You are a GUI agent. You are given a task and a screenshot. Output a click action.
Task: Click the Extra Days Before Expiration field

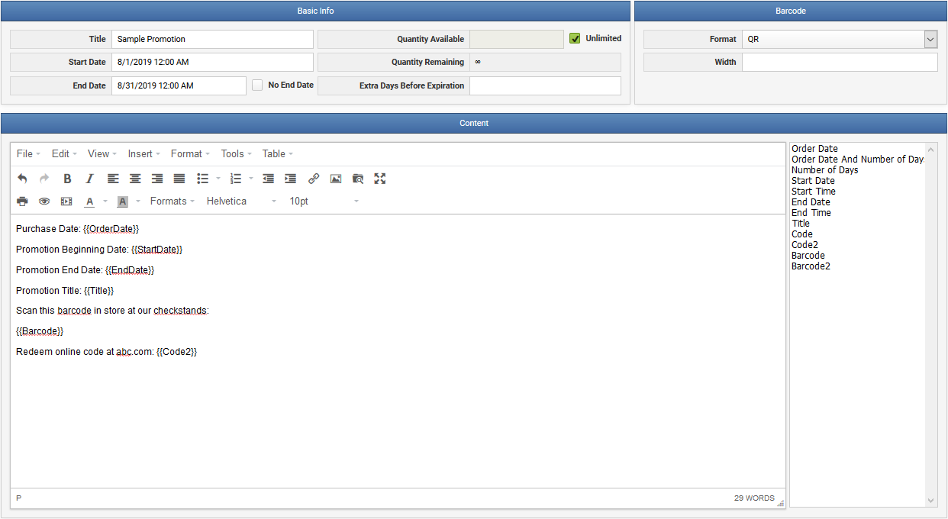tap(545, 85)
